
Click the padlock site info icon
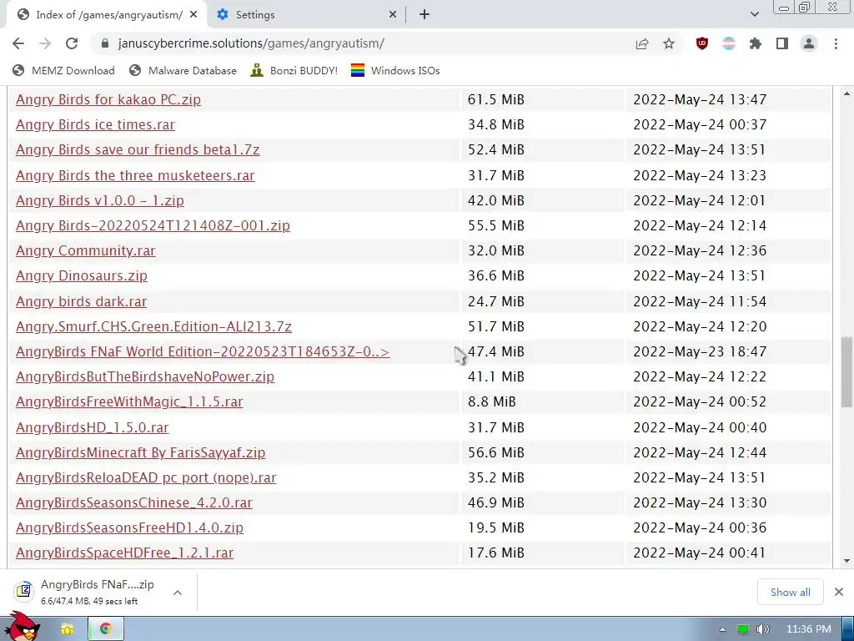coord(106,43)
